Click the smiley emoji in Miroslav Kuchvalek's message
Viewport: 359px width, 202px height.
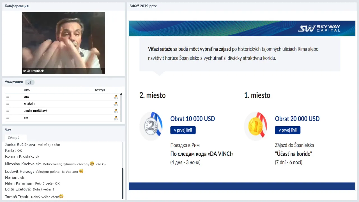[92, 164]
